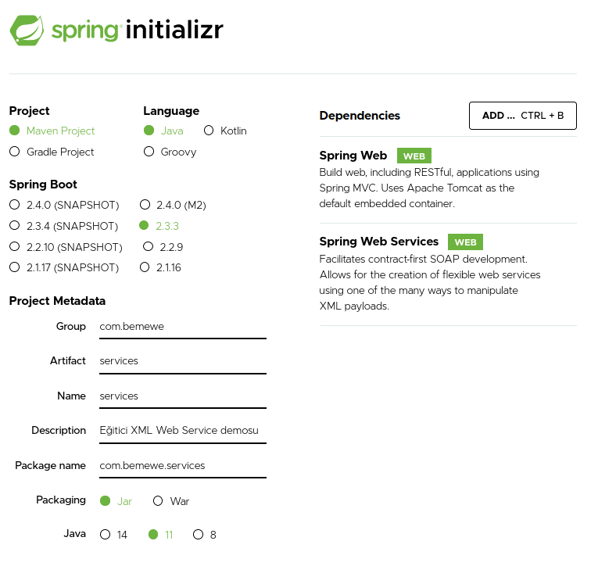Pick Spring Boot 2.4.0 (SNAPSHOT)
598x566 pixels.
[x=15, y=205]
